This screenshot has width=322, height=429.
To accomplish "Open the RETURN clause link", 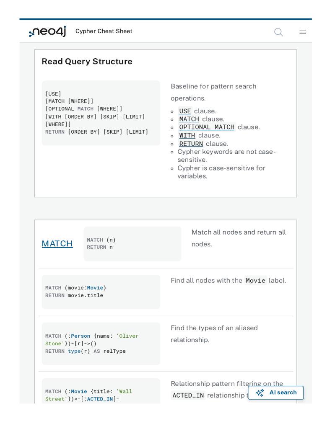I will coord(191,144).
